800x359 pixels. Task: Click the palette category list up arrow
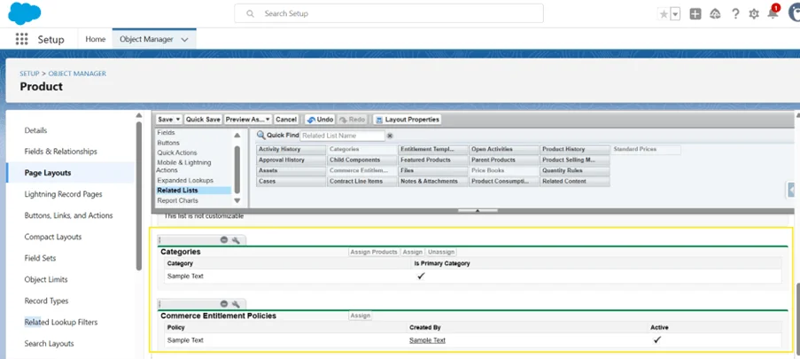tap(237, 136)
